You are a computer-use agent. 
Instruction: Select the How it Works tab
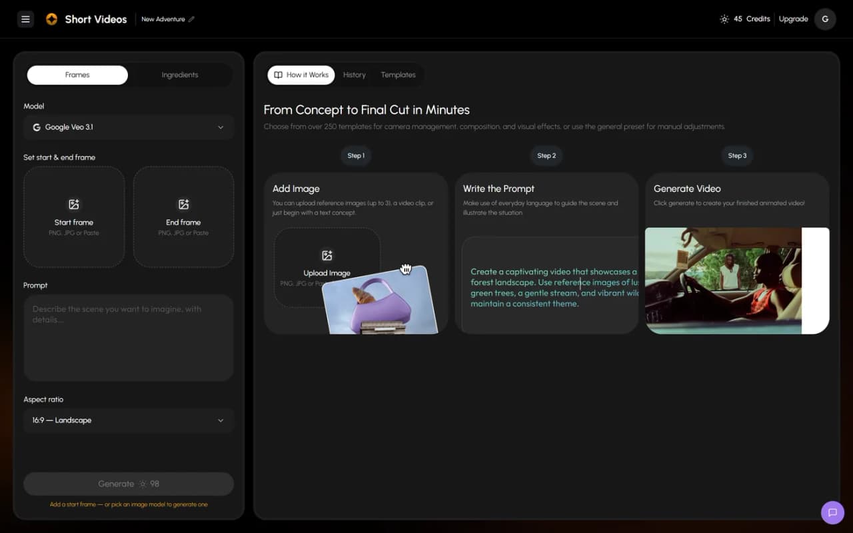point(301,75)
